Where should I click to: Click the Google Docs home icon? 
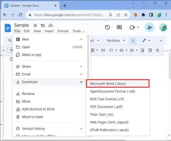[8, 28]
